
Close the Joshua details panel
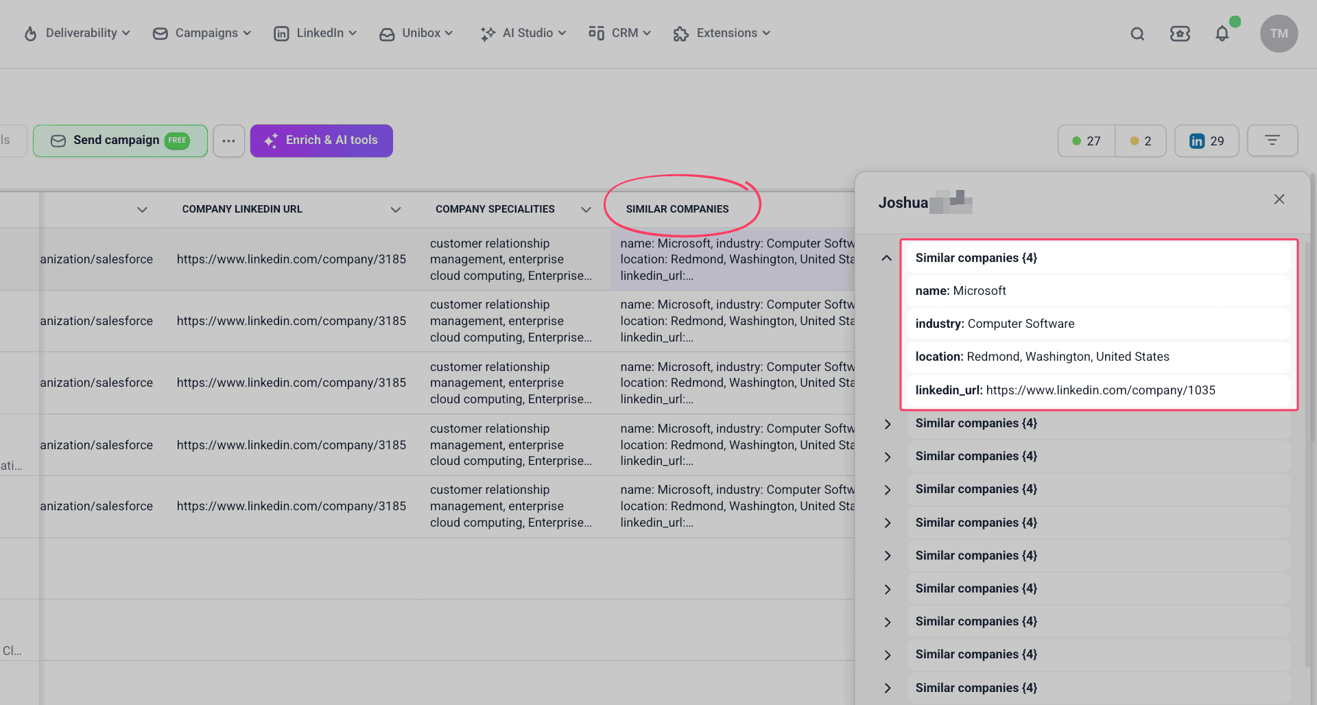(1279, 200)
